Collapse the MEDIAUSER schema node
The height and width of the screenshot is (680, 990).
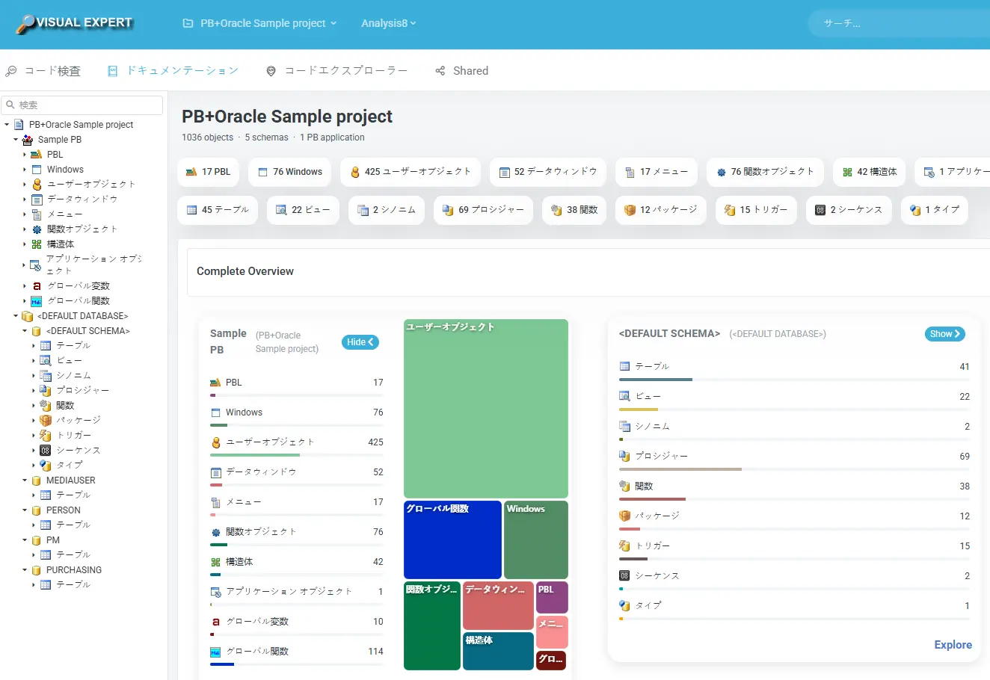[x=25, y=480]
